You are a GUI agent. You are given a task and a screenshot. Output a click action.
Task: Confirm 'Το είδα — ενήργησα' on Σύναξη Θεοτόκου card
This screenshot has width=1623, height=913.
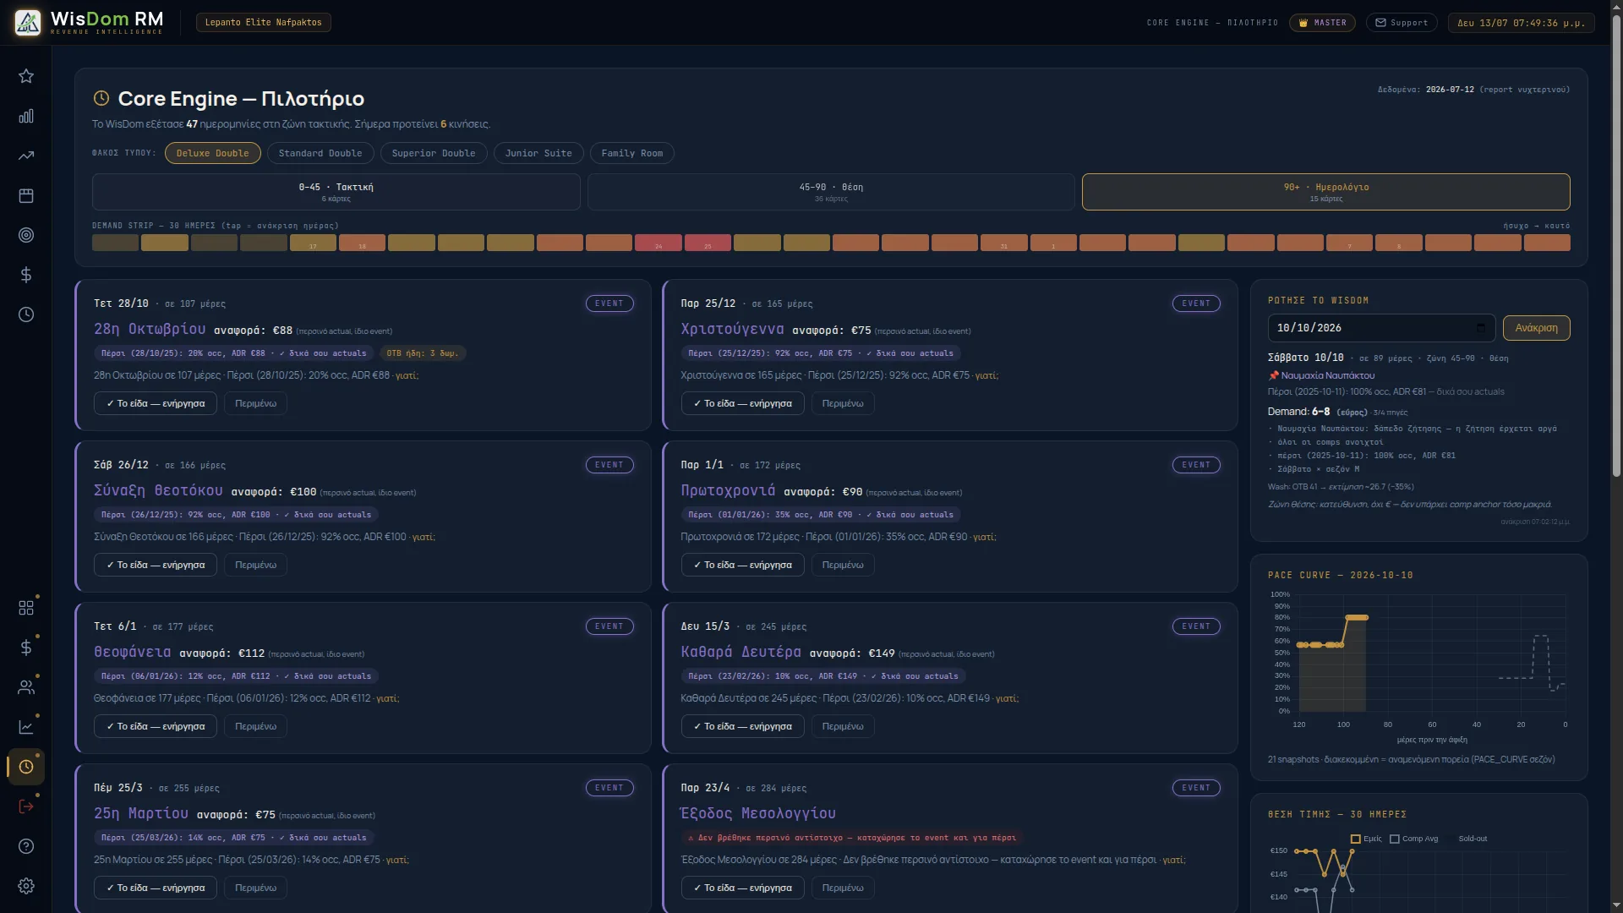pyautogui.click(x=156, y=565)
